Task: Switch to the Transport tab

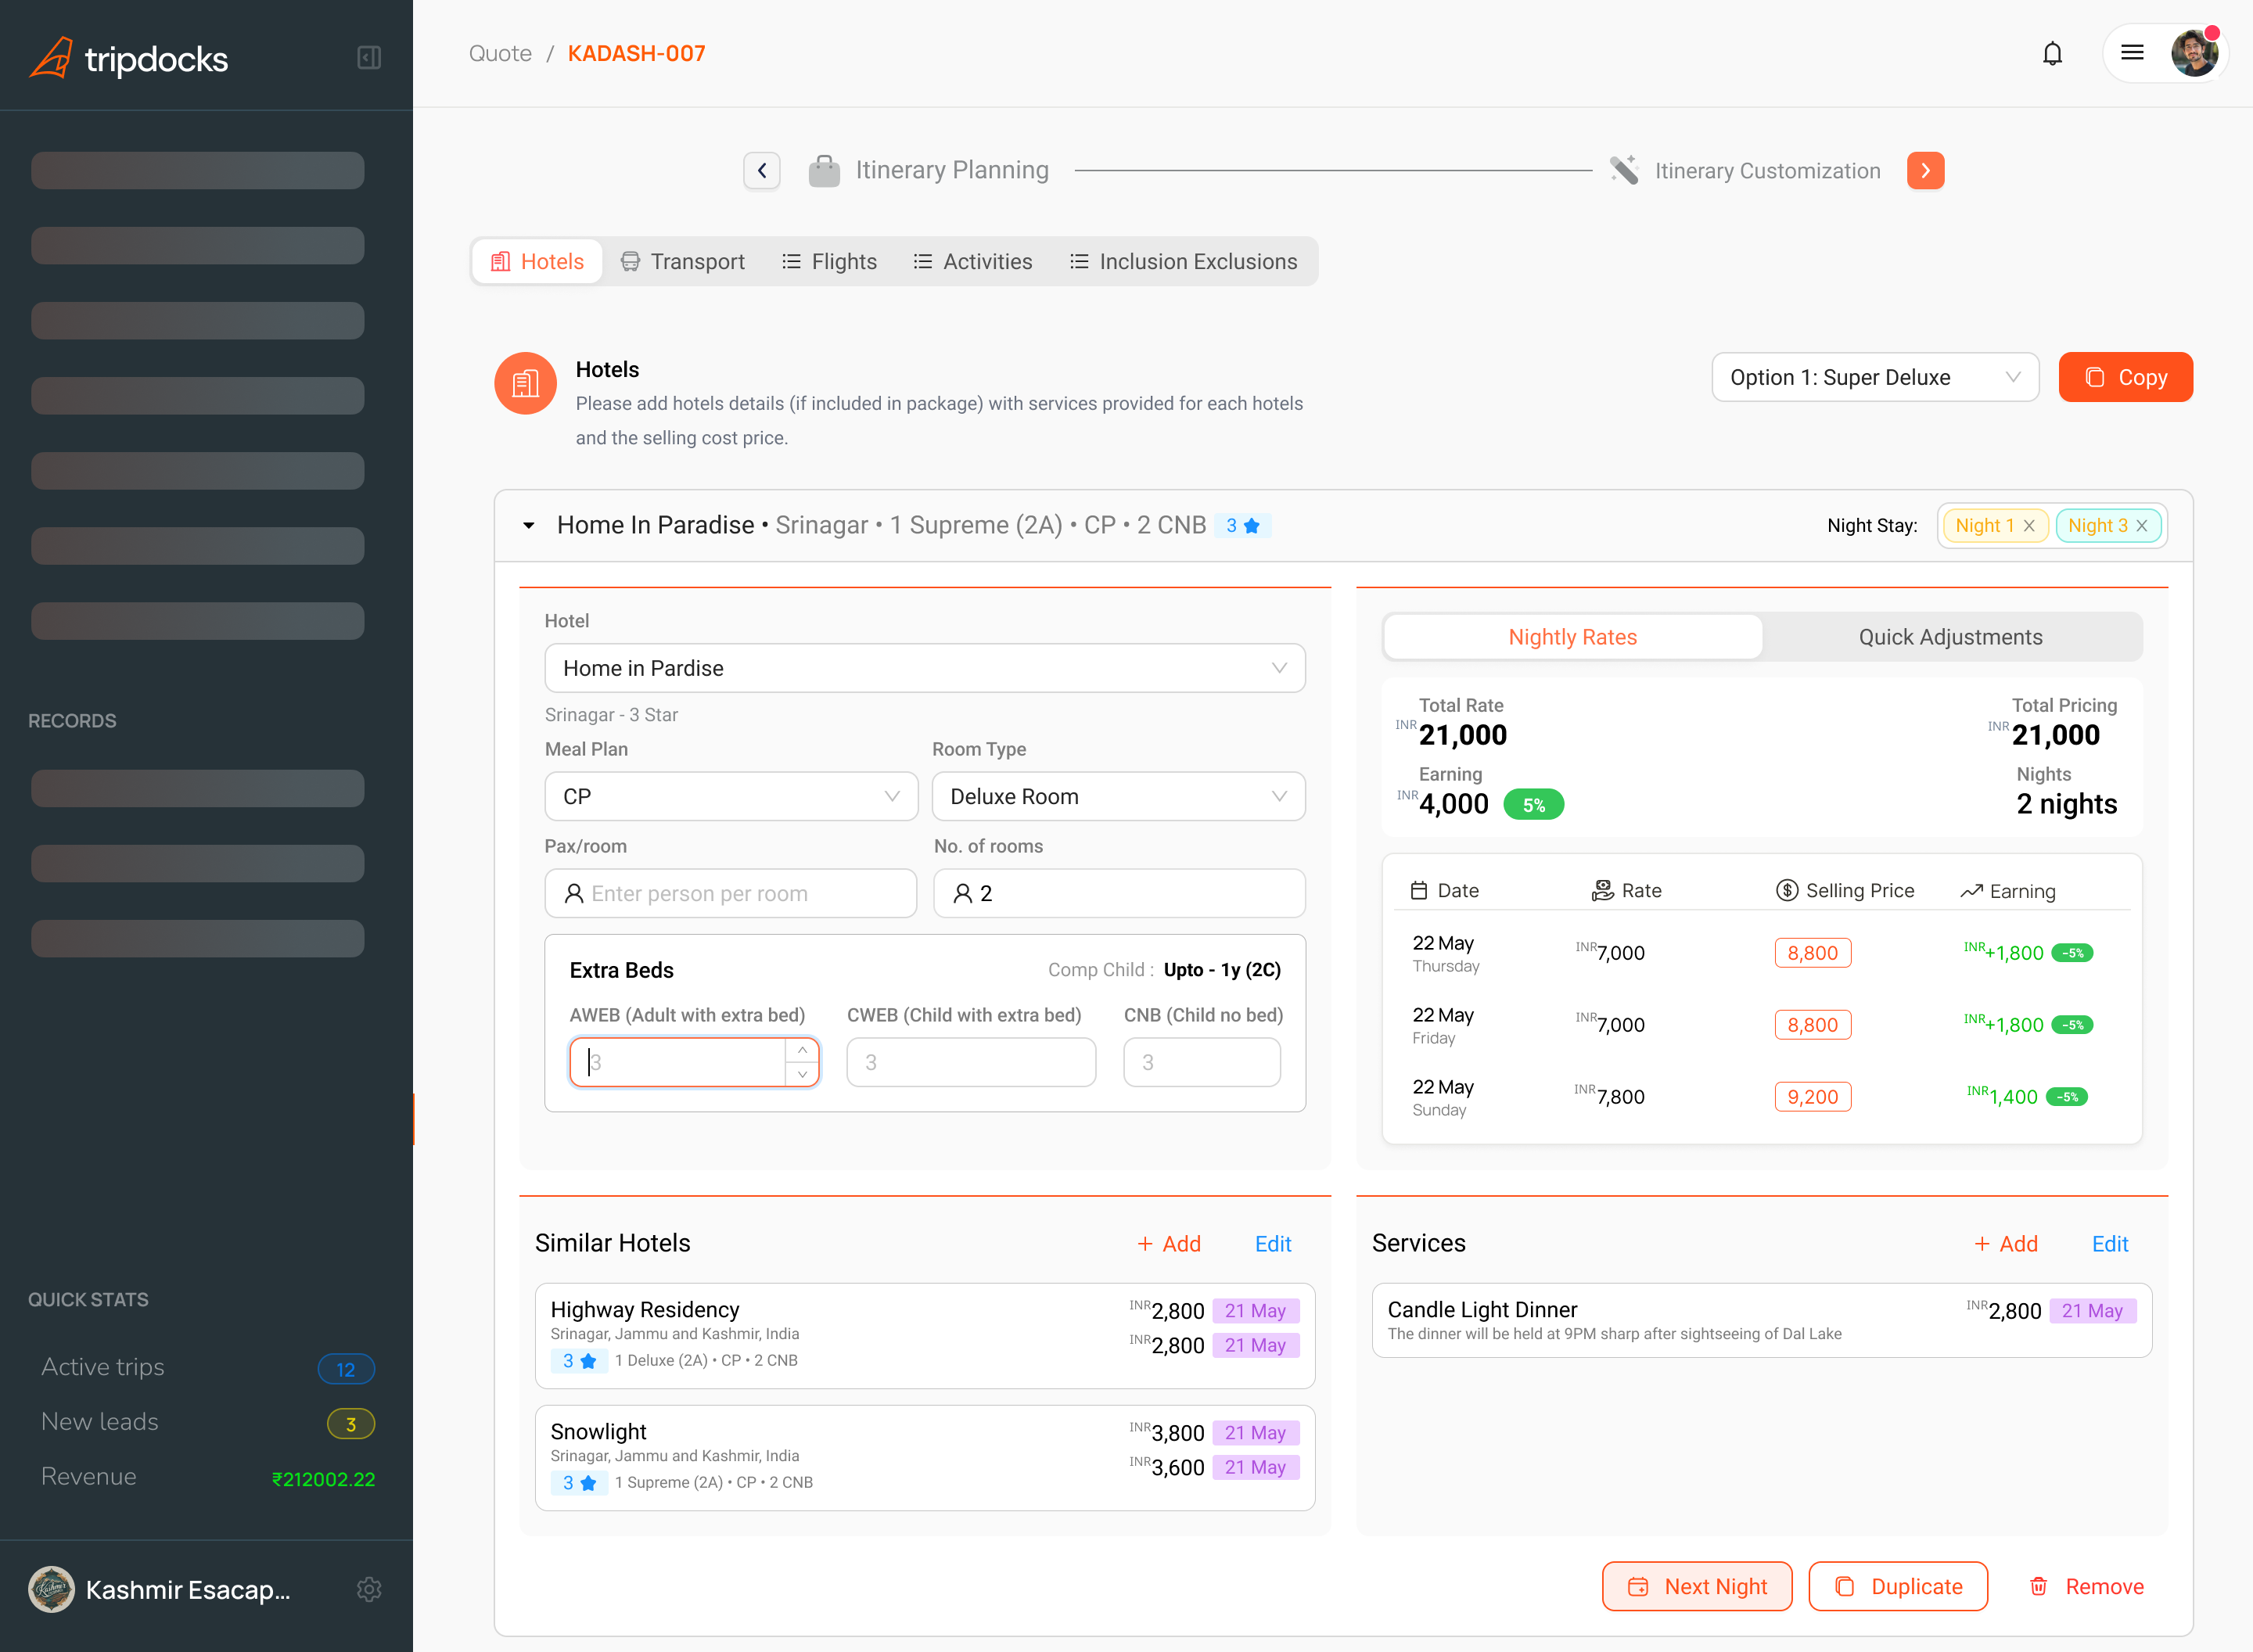Action: pos(683,261)
